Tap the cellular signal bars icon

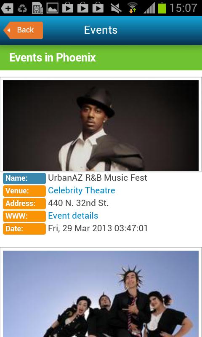pos(149,8)
